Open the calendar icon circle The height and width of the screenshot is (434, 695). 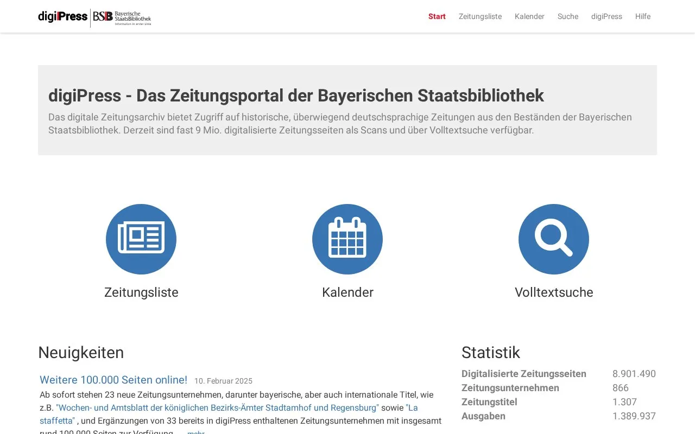click(347, 239)
